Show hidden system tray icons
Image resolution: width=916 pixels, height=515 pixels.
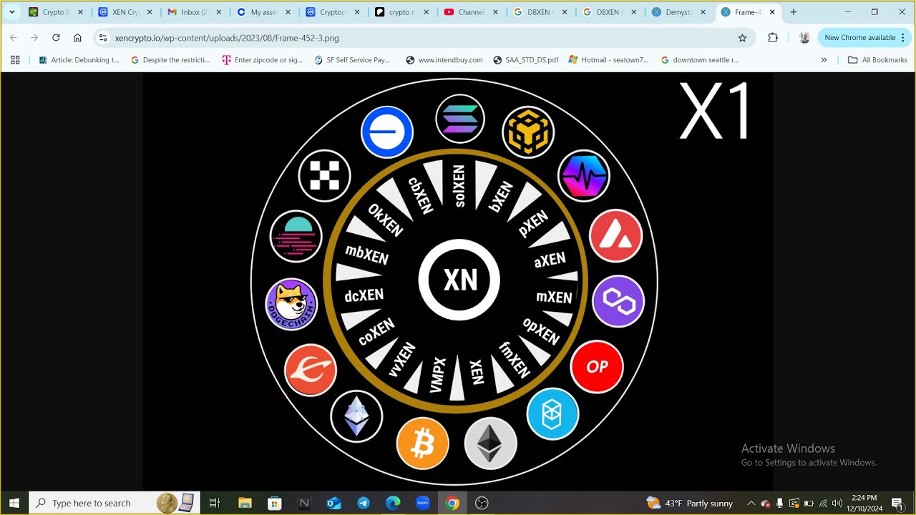click(x=751, y=503)
